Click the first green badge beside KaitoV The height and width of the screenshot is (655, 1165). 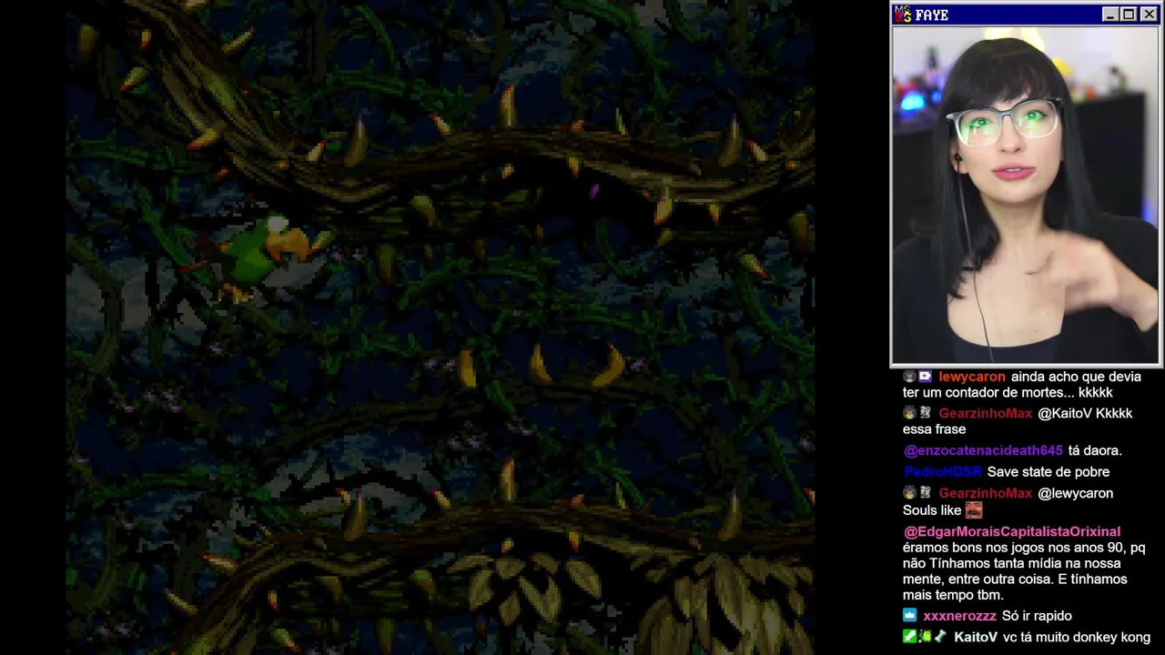[x=909, y=638]
